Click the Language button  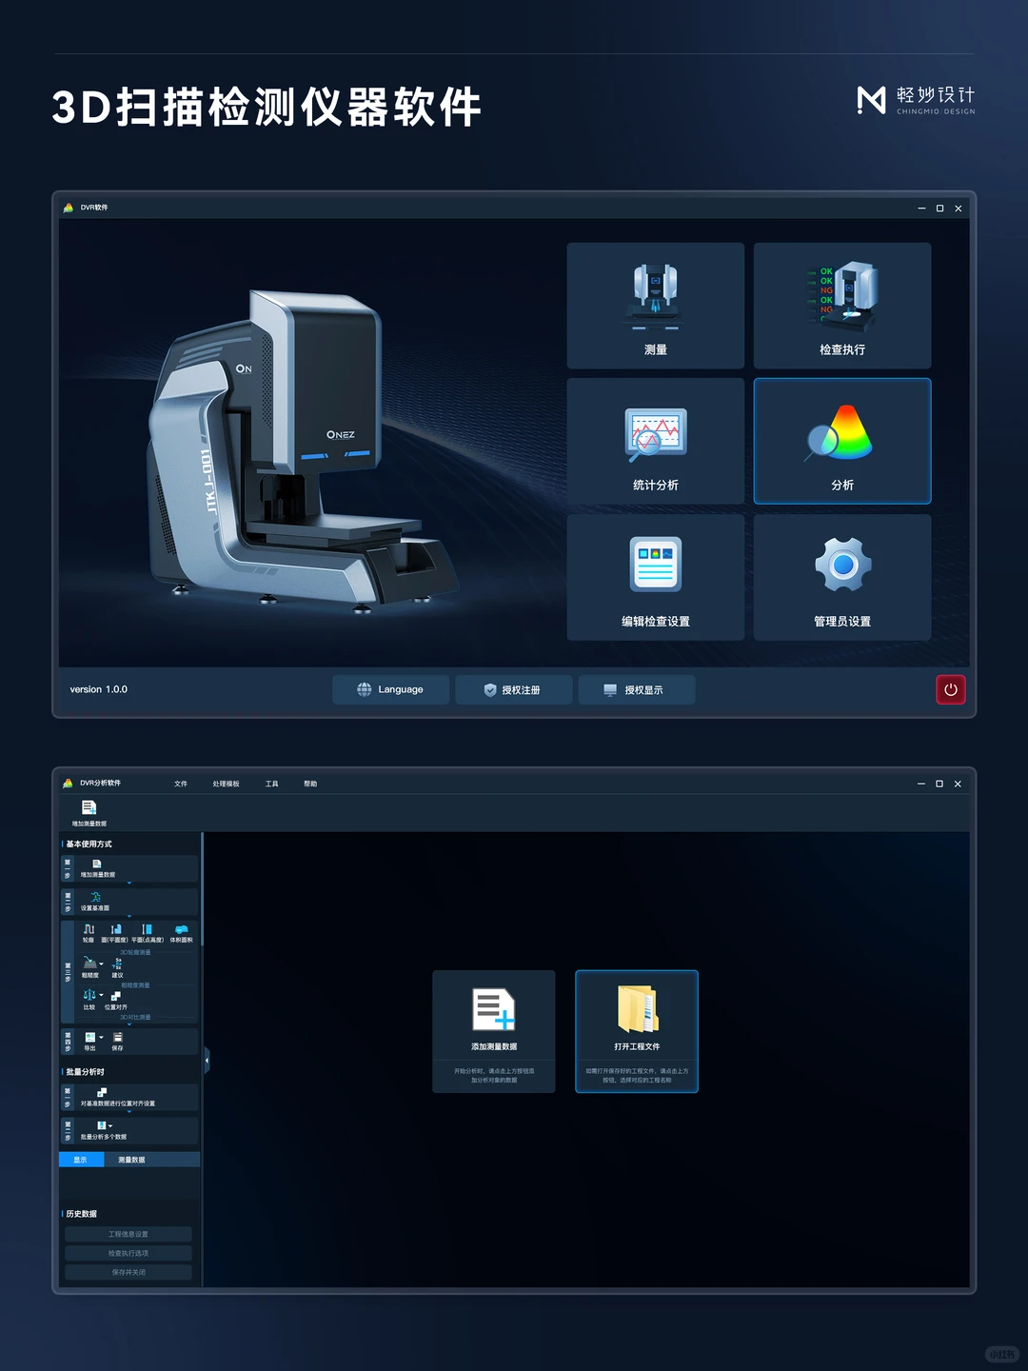(390, 689)
